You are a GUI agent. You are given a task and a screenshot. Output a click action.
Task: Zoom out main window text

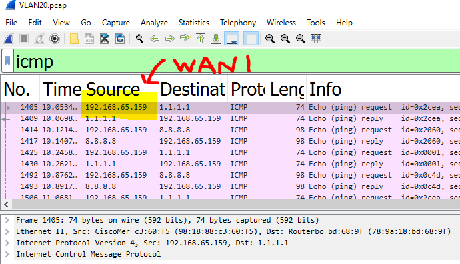tap(285, 39)
